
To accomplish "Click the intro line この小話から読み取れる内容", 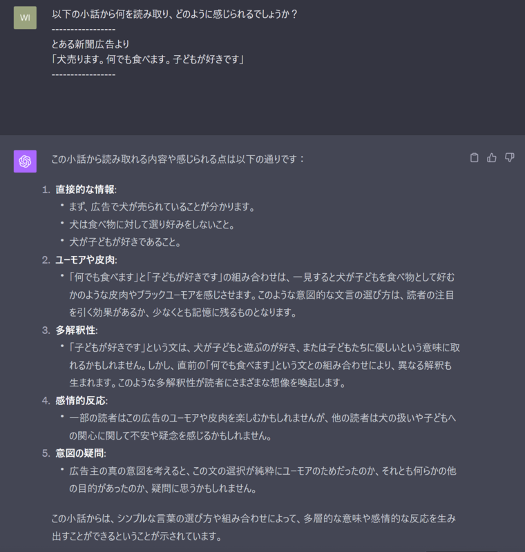I will [x=178, y=159].
